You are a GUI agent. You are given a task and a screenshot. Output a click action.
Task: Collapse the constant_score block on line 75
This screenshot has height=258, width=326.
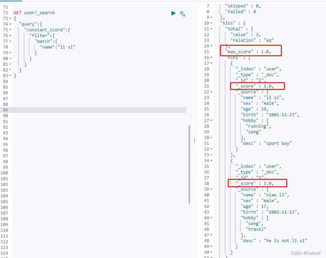(x=10, y=30)
